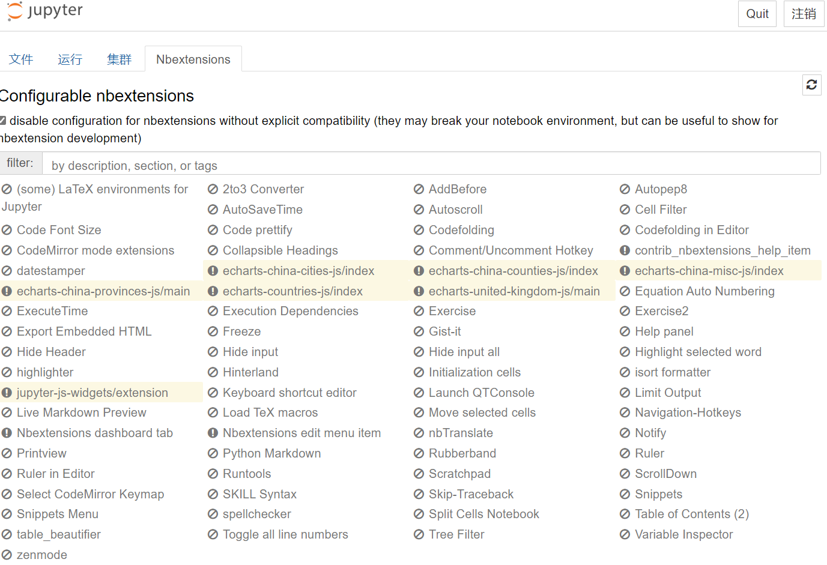
Task: Click the disabled icon beside Snippets Menu
Action: (x=7, y=514)
